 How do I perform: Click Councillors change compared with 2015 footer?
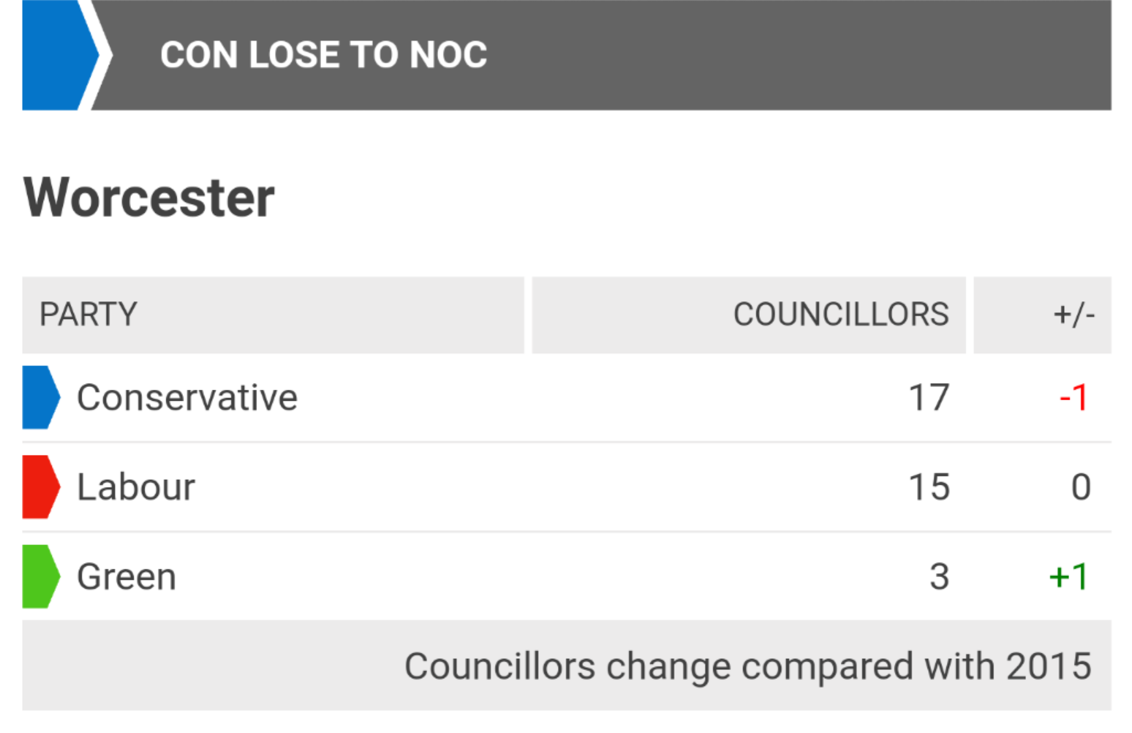coord(748,666)
